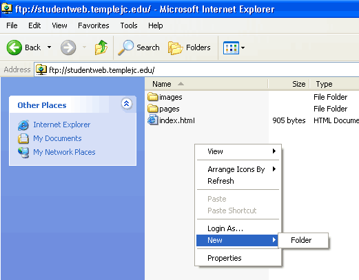The width and height of the screenshot is (359, 280).
Task: Click the My Network Places icon
Action: [x=23, y=153]
